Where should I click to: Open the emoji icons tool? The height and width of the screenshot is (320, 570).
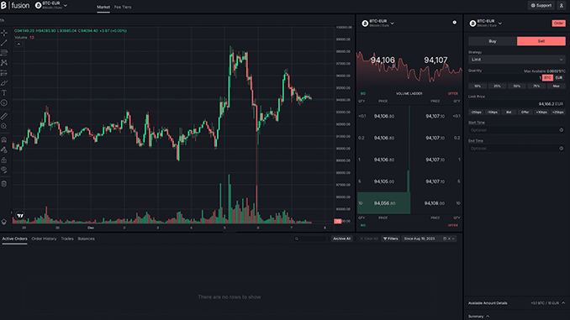[4, 103]
